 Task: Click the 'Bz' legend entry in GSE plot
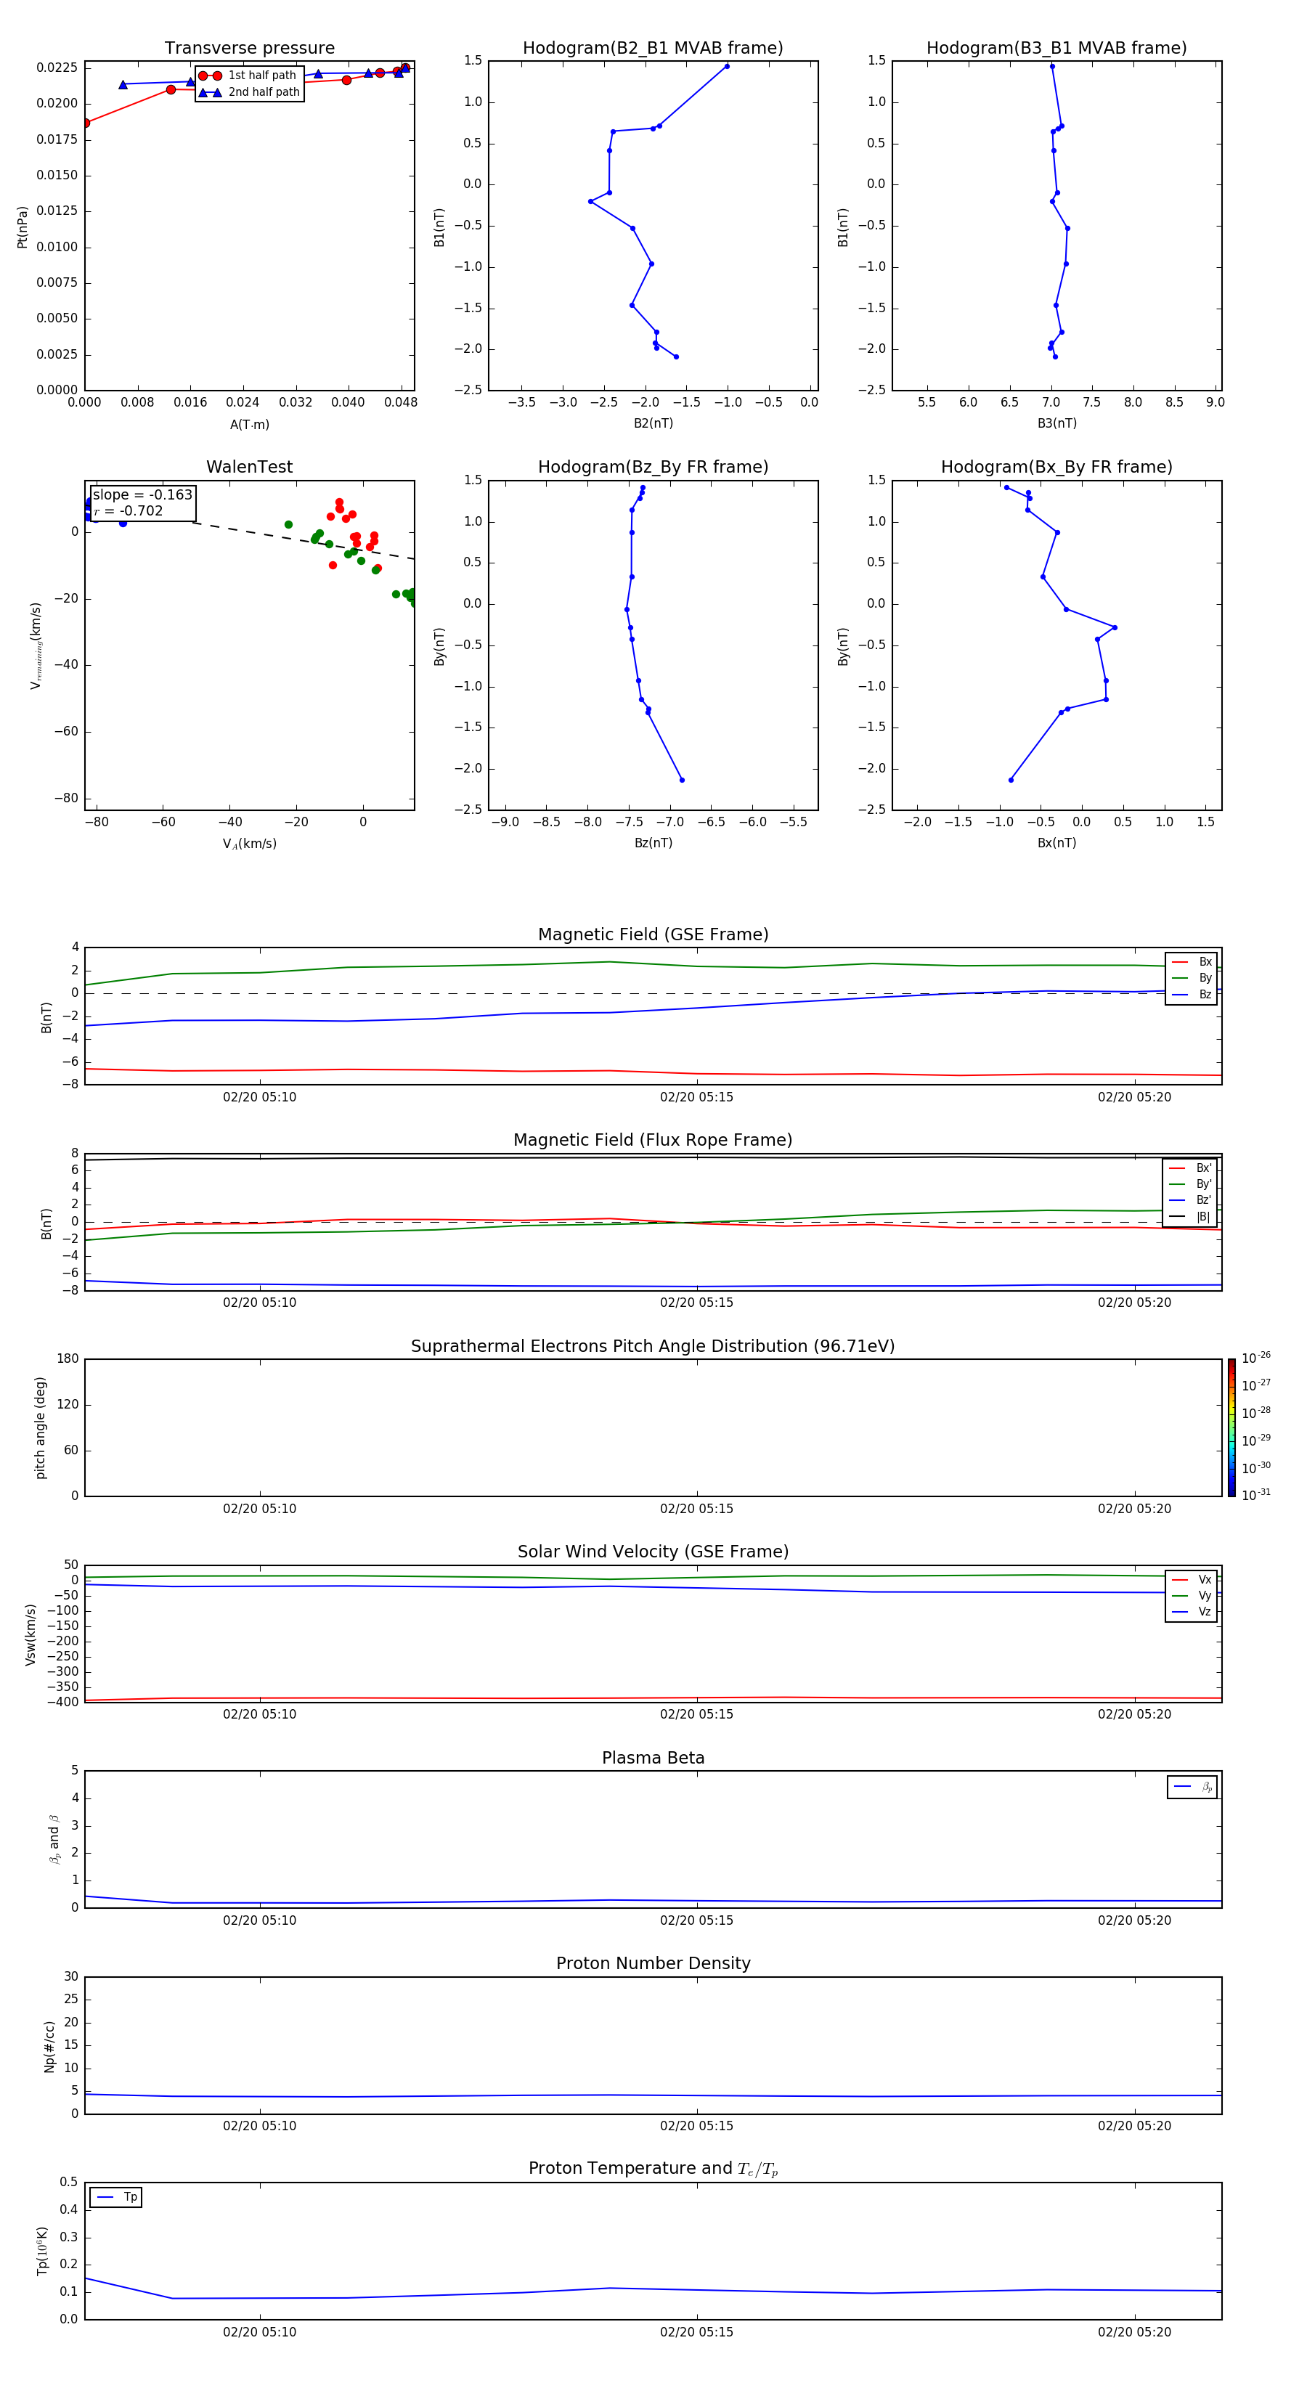coord(1192,994)
